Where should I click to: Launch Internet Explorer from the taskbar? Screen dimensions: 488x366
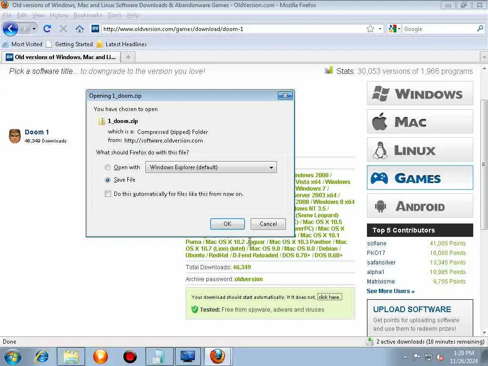(42, 356)
